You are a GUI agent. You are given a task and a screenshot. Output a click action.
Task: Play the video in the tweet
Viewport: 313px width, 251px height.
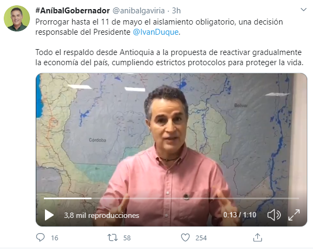click(49, 215)
